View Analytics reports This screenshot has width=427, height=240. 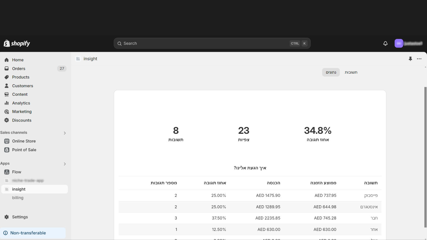click(x=21, y=103)
